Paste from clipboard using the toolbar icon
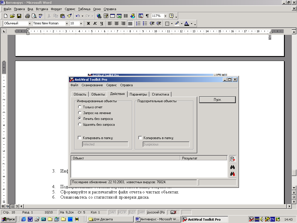Viewport: 297px width, 223px height. 63,16
